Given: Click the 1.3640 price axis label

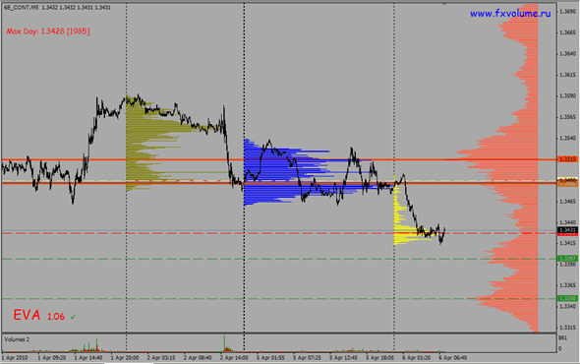Looking at the screenshot, I should tap(568, 54).
